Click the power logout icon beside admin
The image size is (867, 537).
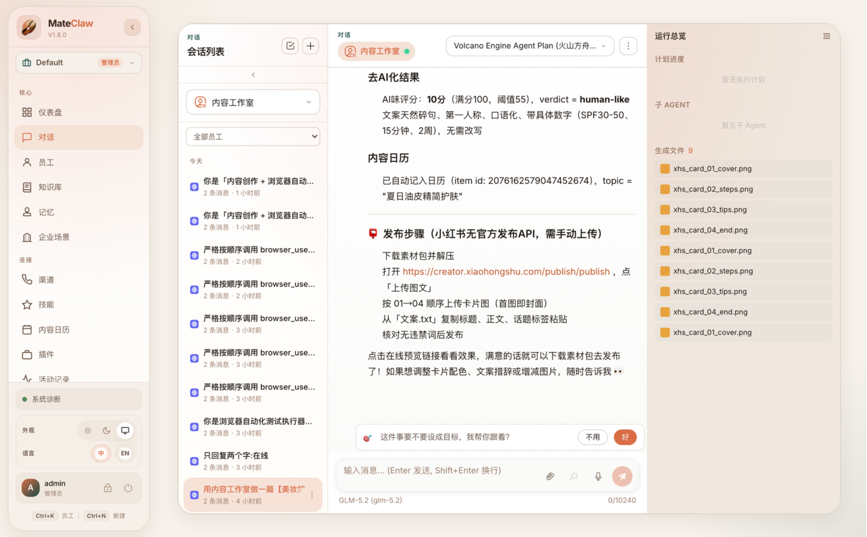(128, 488)
